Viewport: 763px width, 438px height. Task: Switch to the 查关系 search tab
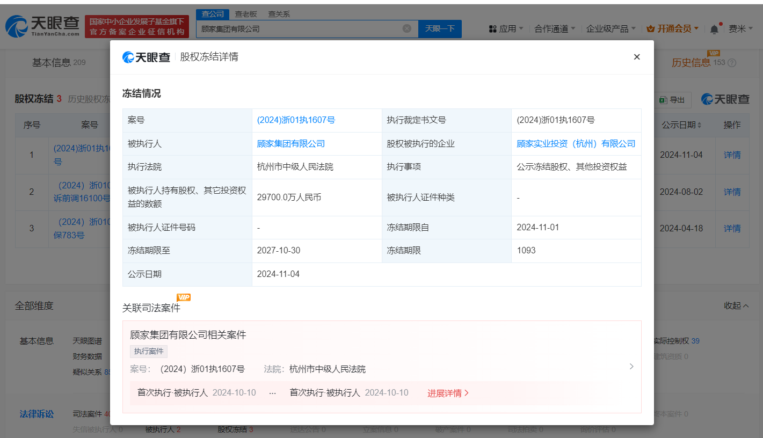(x=279, y=14)
